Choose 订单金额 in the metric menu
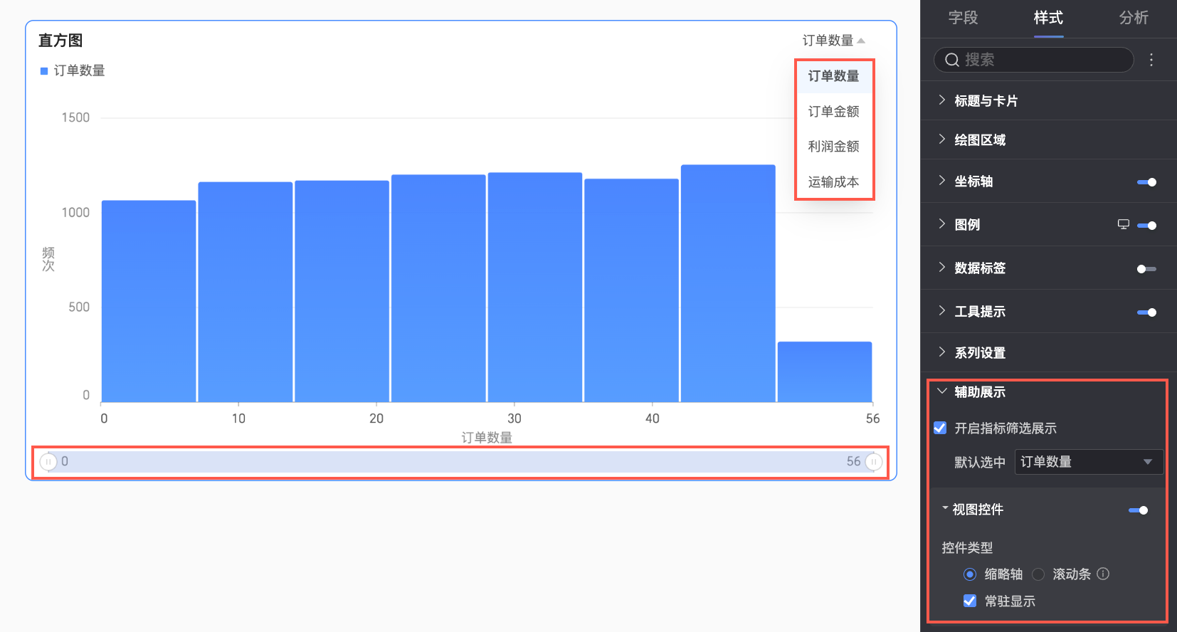Screen dimensions: 1177x632 [x=833, y=111]
